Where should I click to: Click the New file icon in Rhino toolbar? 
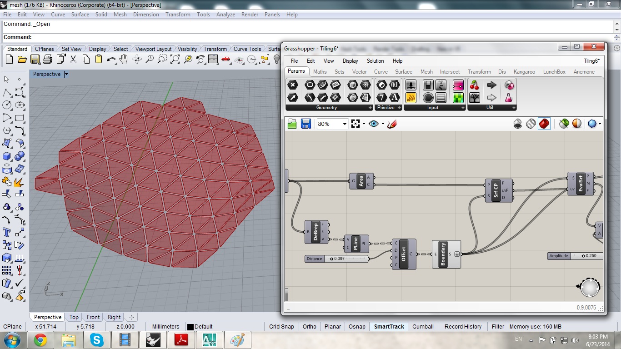click(x=9, y=60)
